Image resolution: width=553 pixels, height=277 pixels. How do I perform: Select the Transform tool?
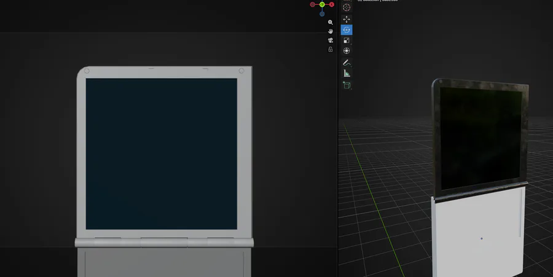[347, 51]
